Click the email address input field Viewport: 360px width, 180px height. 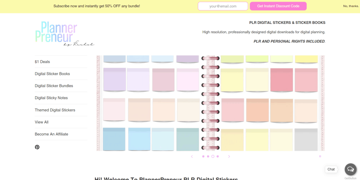pos(223,6)
